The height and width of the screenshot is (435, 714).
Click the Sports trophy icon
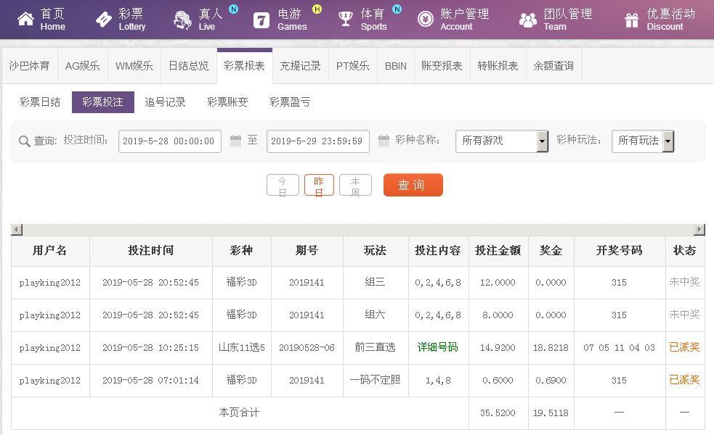point(346,19)
